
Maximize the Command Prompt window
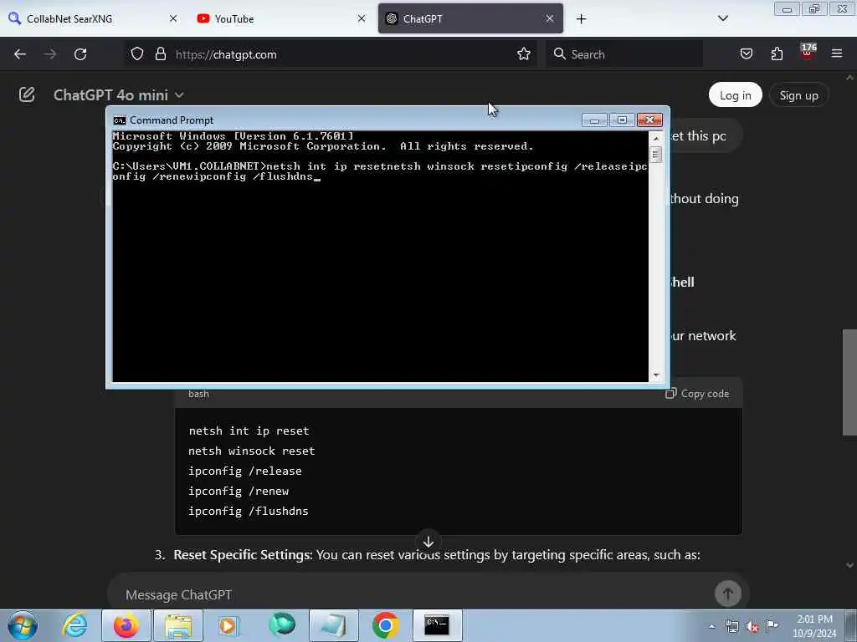[x=622, y=120]
